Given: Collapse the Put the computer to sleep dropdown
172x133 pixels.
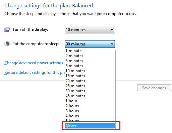Looking at the screenshot, I should (90, 44).
